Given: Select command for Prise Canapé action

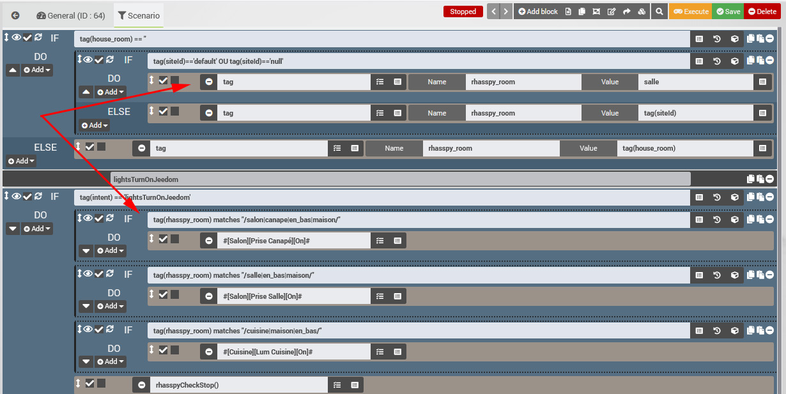Looking at the screenshot, I should coord(397,241).
